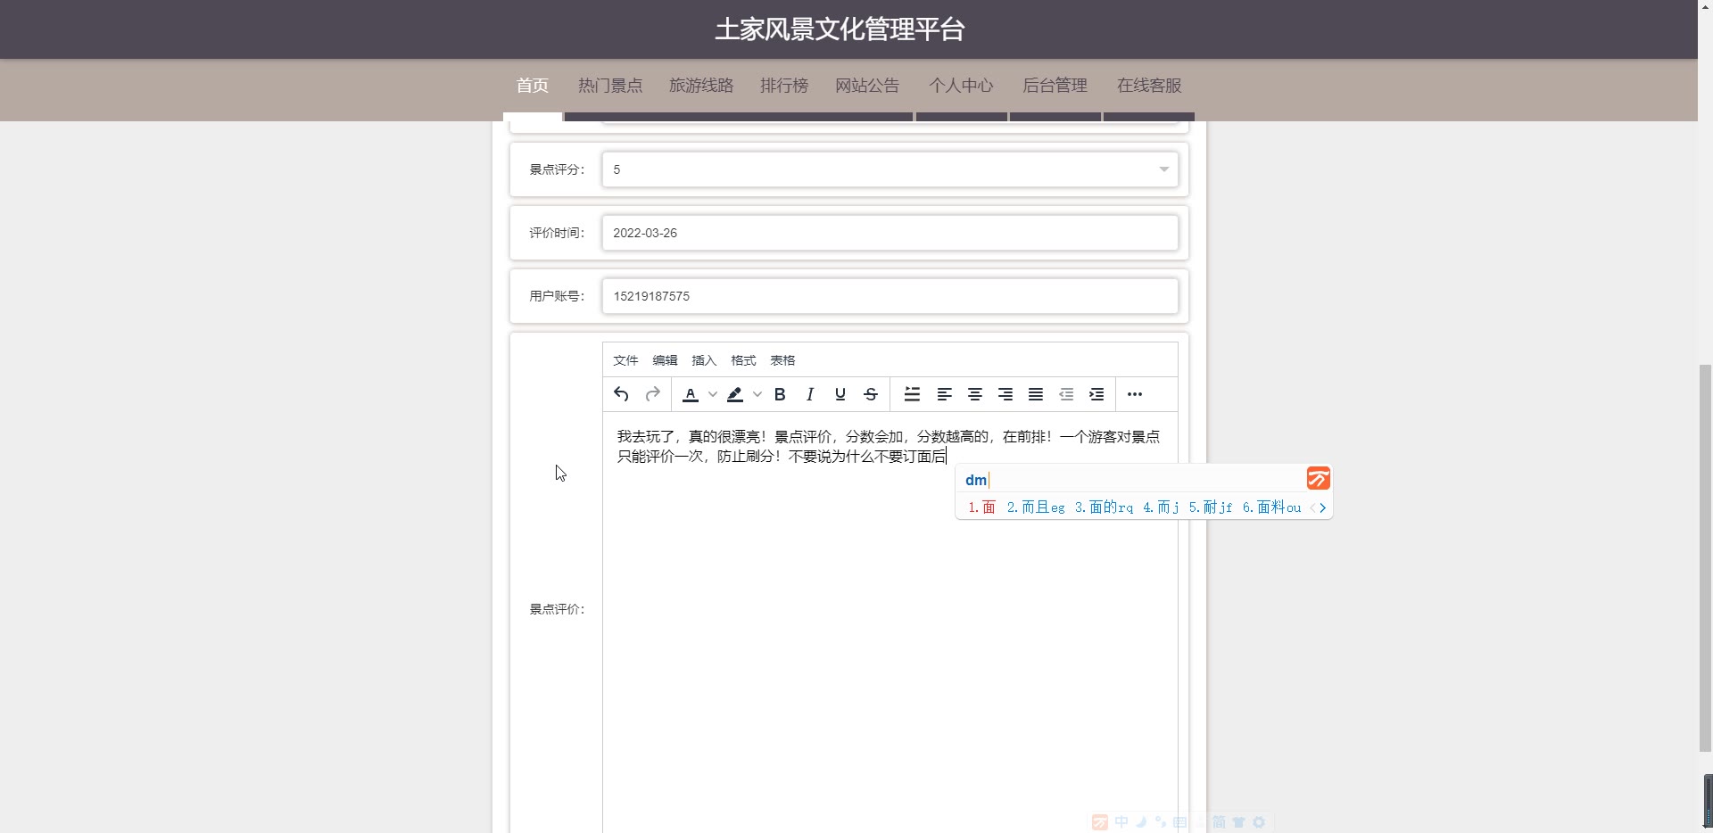This screenshot has height=833, width=1713.
Task: Open the IME skin shirt icon
Action: (x=1238, y=822)
